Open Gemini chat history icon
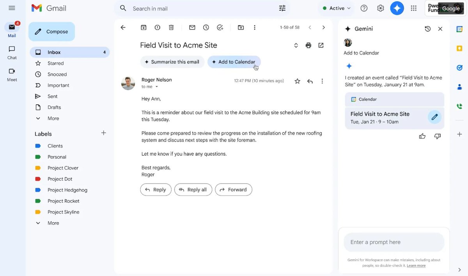Screen dimensions: 468x276 click(x=427, y=29)
